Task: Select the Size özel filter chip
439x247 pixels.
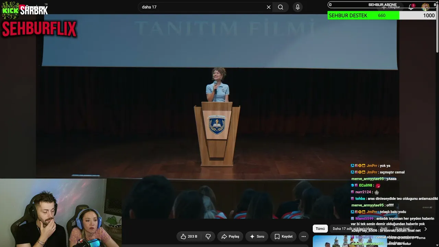Action: pos(402,229)
